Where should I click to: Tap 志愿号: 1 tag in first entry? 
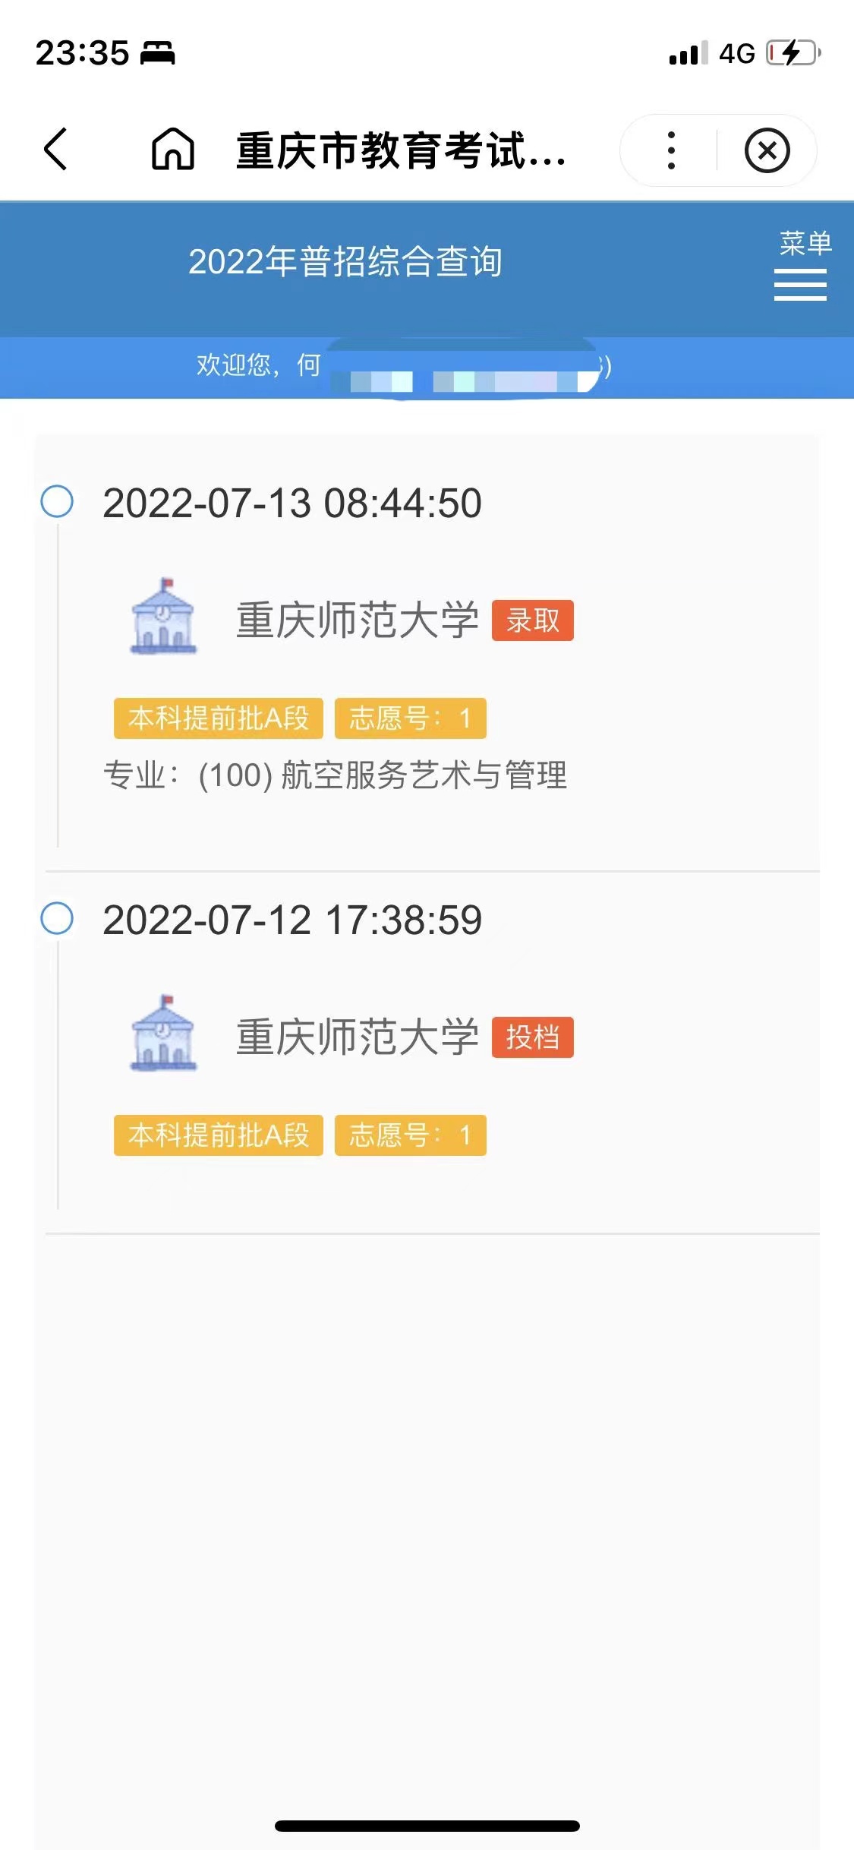(x=411, y=718)
